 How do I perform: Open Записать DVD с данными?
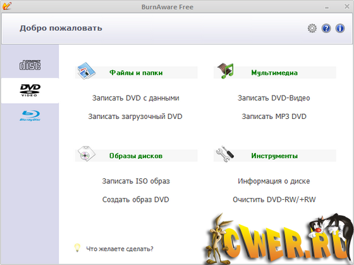click(136, 98)
